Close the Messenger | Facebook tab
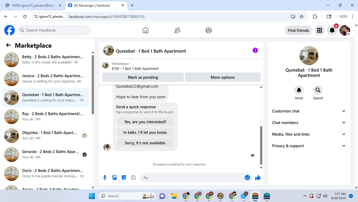 (x=123, y=5)
